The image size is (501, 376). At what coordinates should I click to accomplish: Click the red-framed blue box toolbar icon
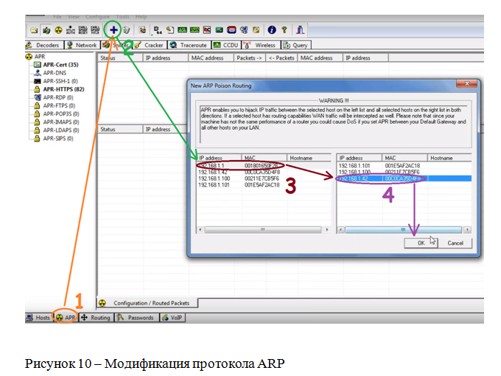tap(231, 30)
